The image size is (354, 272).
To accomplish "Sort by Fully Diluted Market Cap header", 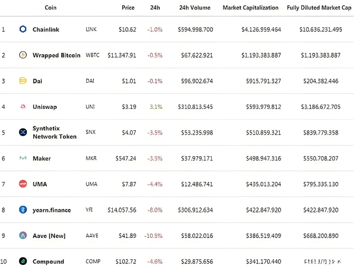I will click(x=319, y=8).
